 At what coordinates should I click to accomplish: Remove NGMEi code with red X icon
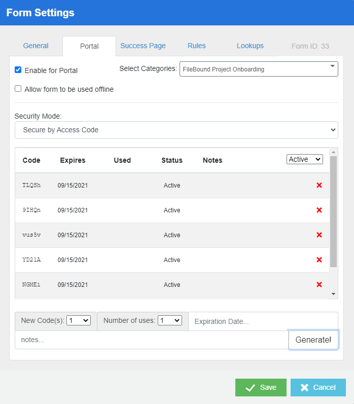point(319,285)
